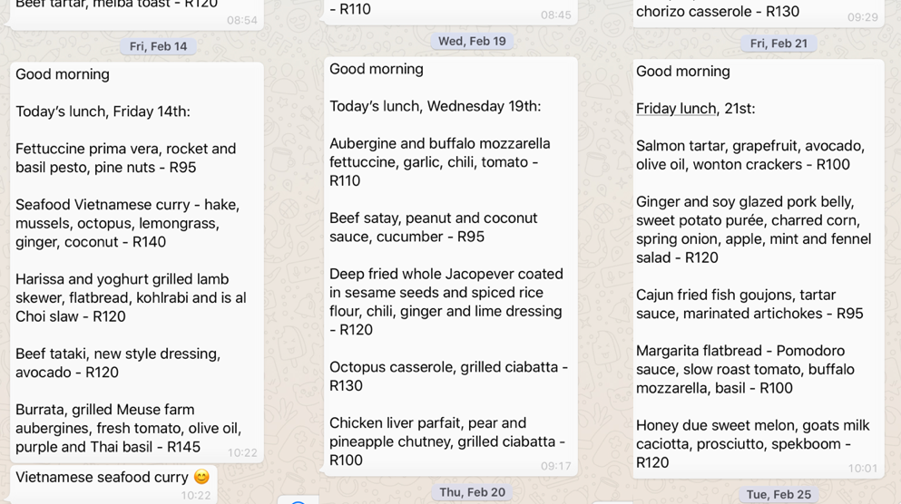
Task: Click the 09:17 timestamp on Wednesday's menu
Action: tap(555, 466)
